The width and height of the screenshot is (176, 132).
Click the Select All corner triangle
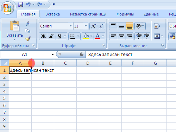[5, 63]
